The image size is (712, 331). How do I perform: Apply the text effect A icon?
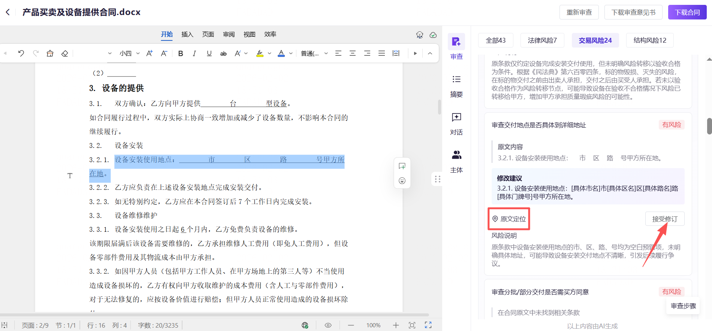click(238, 54)
